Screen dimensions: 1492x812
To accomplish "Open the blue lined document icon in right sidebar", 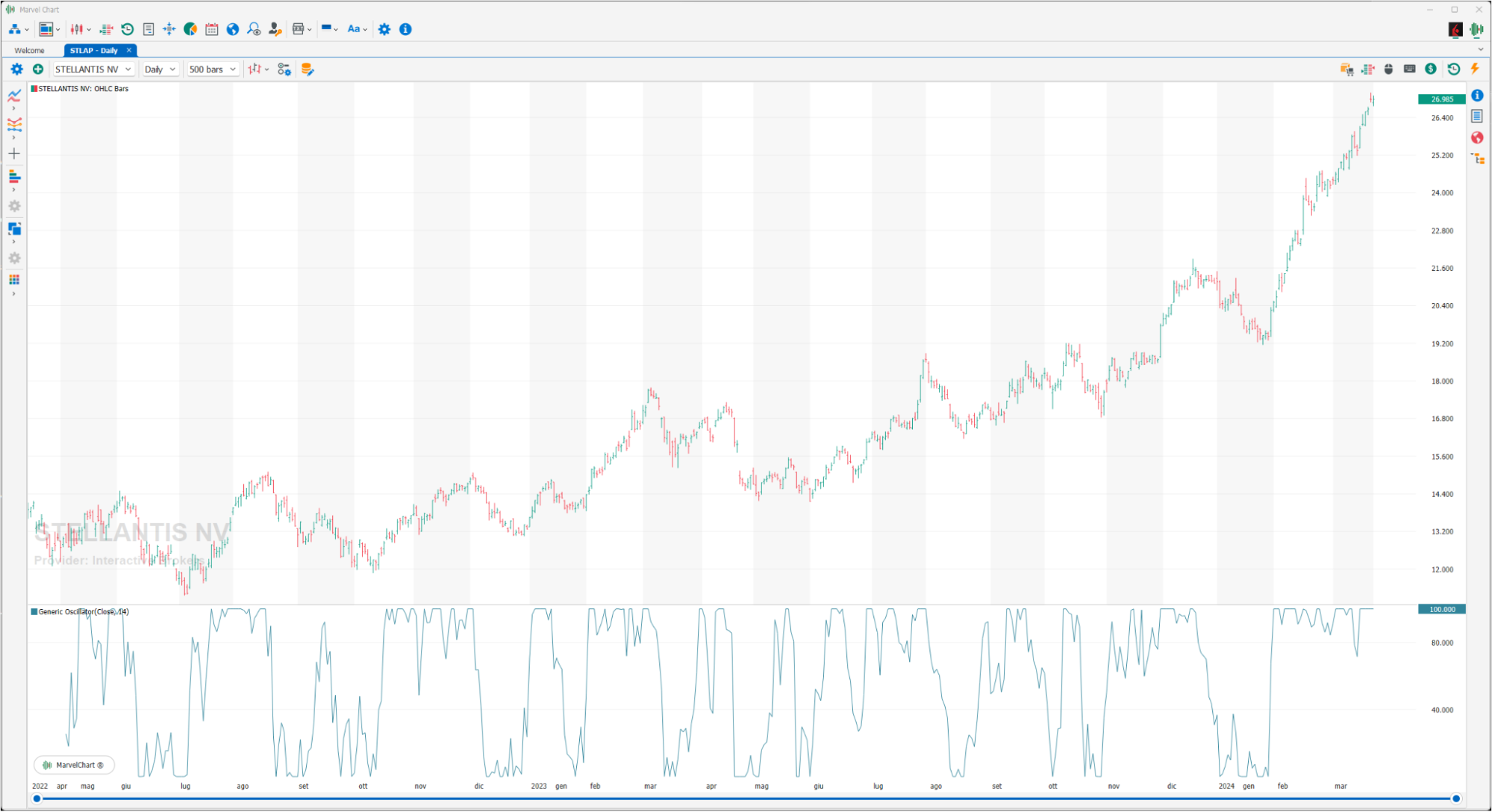I will [x=1477, y=116].
